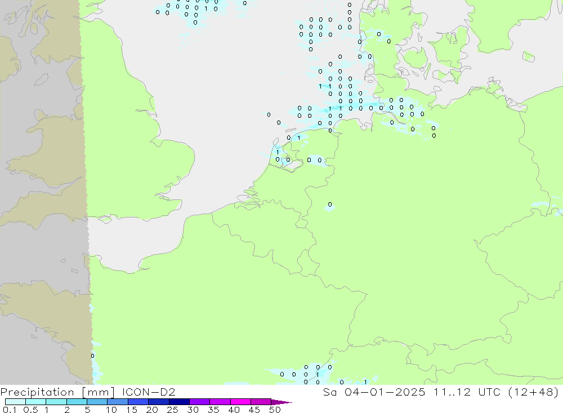Click the 1–2 mm legend color swatch
The width and height of the screenshot is (563, 413).
click(x=56, y=402)
